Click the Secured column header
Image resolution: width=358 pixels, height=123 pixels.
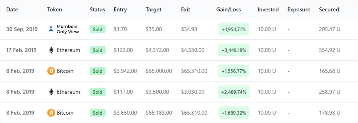click(x=329, y=10)
